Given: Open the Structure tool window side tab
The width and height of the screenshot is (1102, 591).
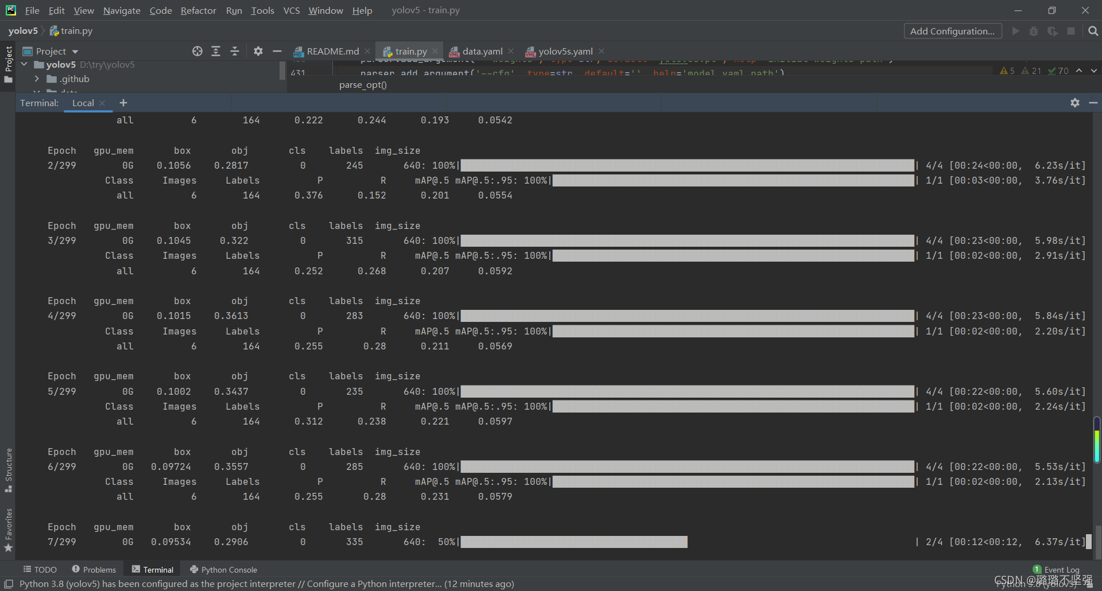Looking at the screenshot, I should point(9,470).
